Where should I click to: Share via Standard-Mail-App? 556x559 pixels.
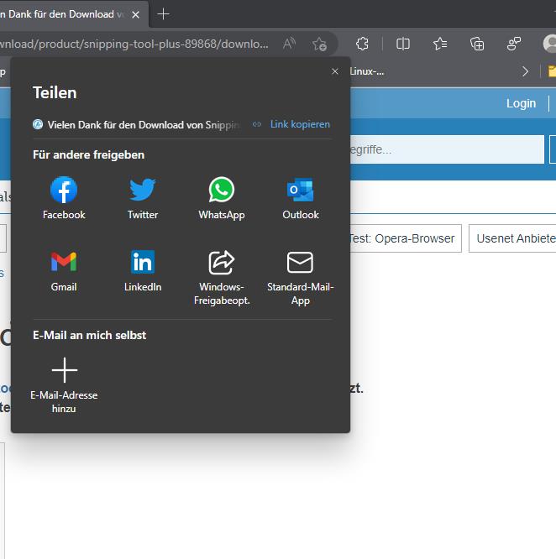pos(301,277)
